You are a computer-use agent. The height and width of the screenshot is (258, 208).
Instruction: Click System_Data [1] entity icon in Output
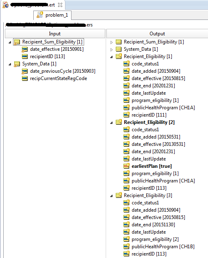pos(119,49)
